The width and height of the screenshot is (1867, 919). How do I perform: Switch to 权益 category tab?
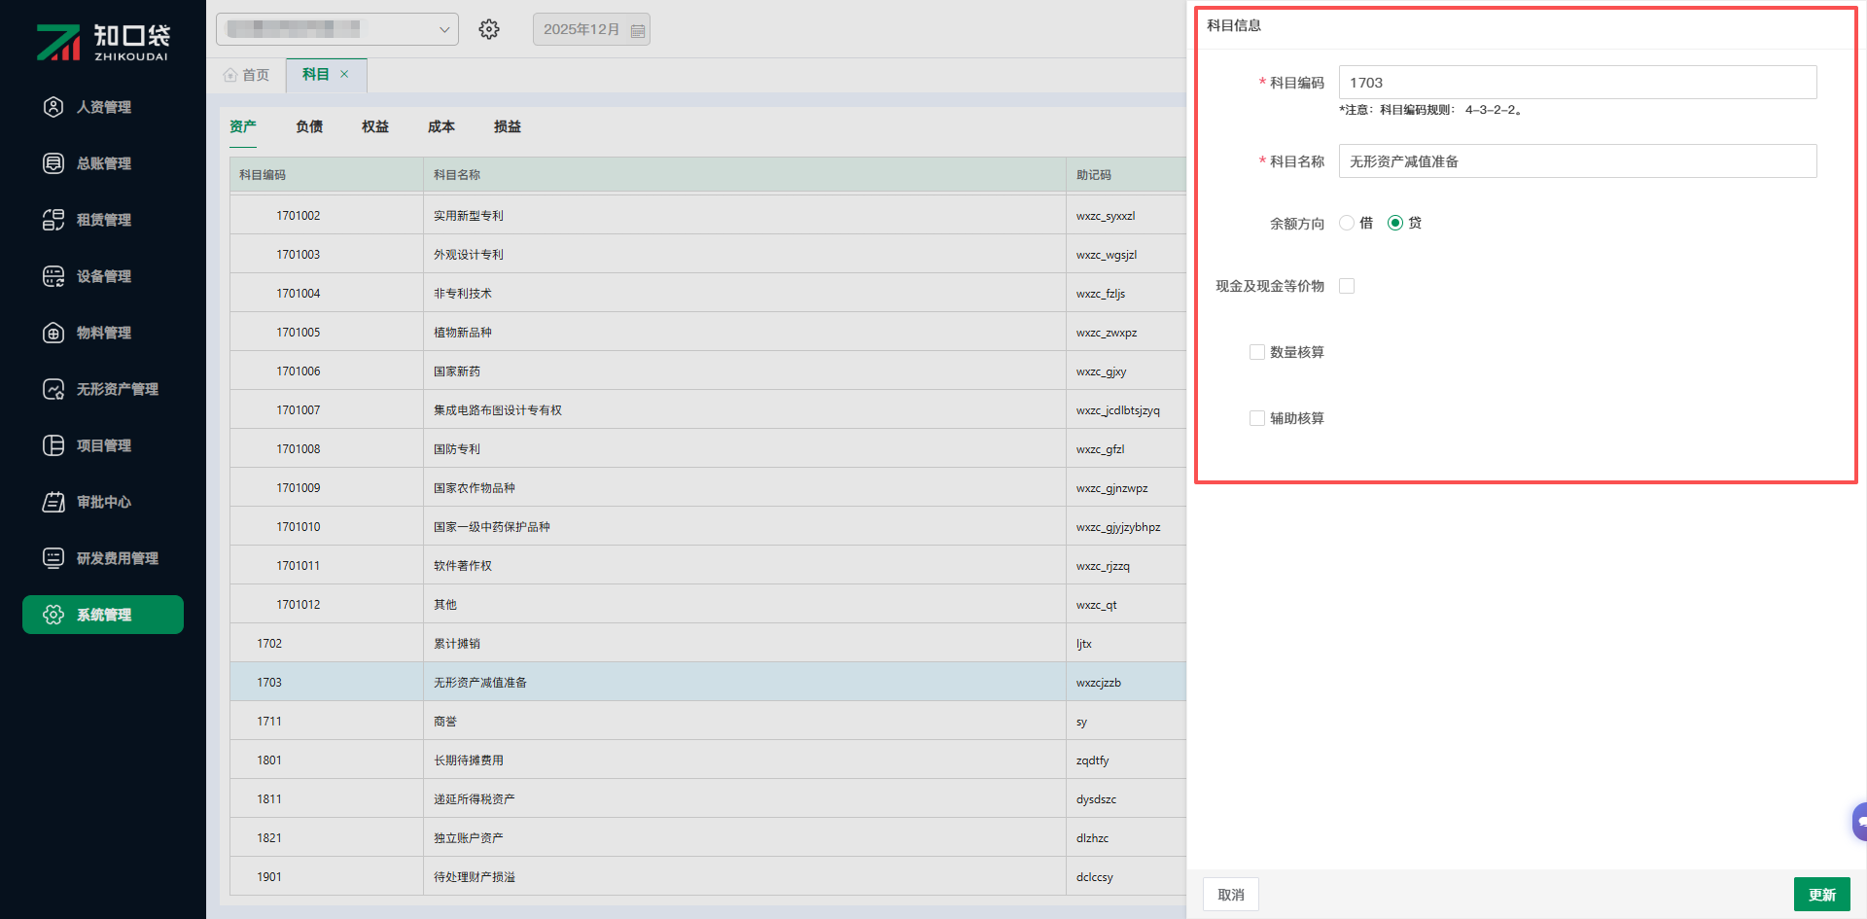pos(375,126)
